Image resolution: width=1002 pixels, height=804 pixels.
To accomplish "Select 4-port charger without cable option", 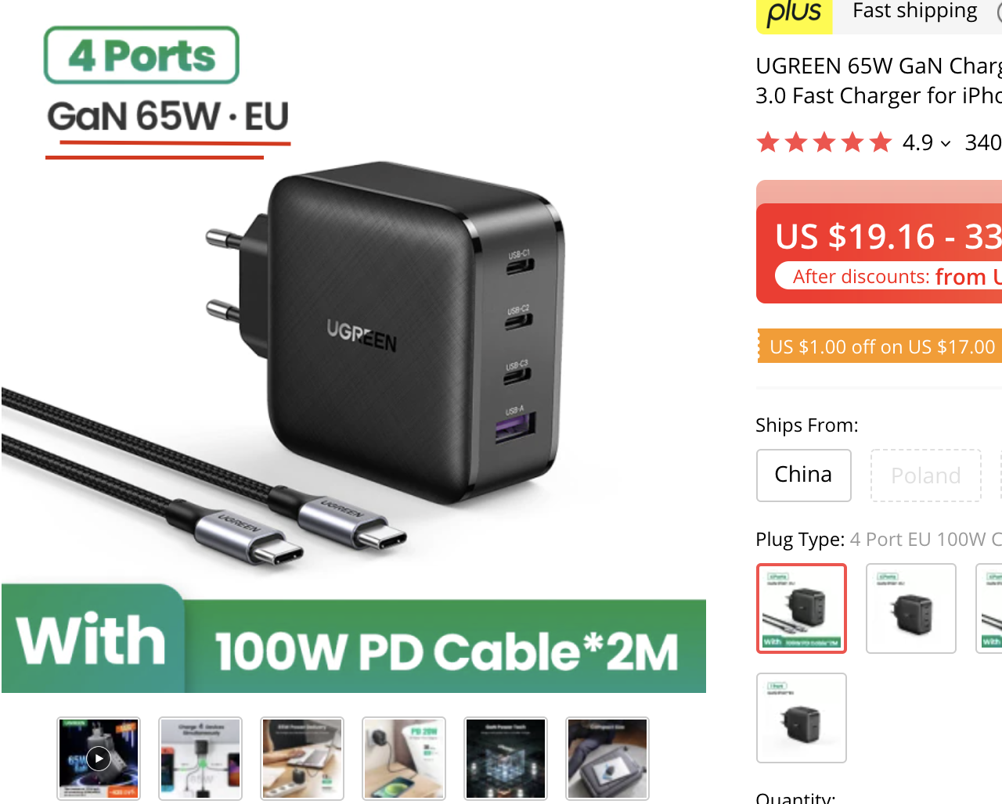I will 911,608.
